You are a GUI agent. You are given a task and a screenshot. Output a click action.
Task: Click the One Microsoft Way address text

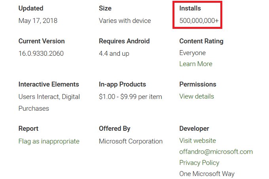click(x=207, y=174)
